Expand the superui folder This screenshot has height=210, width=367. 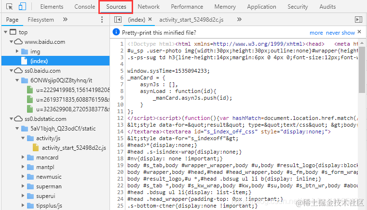[23, 196]
